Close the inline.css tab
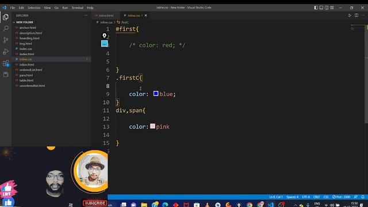Viewport: 368px width, 207px height. click(145, 16)
